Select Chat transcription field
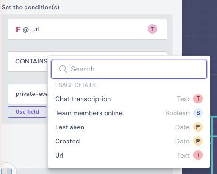The height and width of the screenshot is (174, 217). click(x=129, y=99)
